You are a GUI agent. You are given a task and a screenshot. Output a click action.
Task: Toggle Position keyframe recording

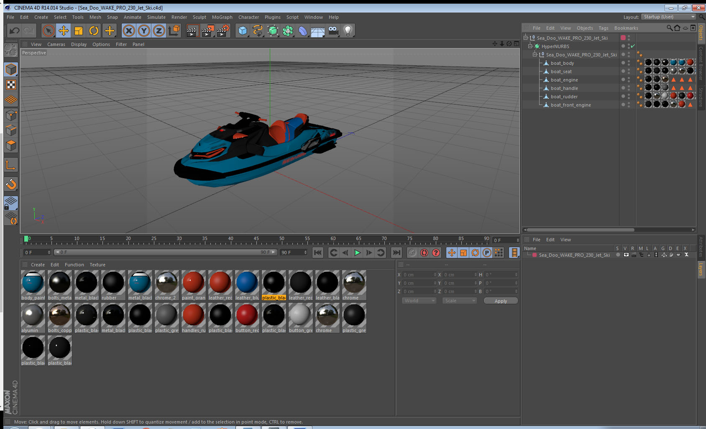pyautogui.click(x=452, y=253)
